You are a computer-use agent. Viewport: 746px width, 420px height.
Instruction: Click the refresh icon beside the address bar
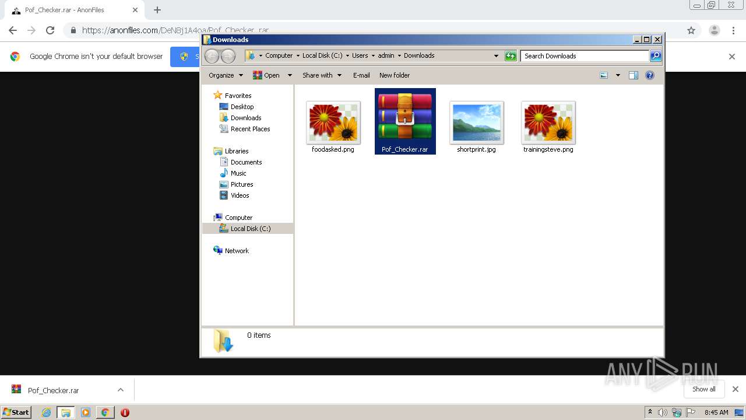click(511, 56)
